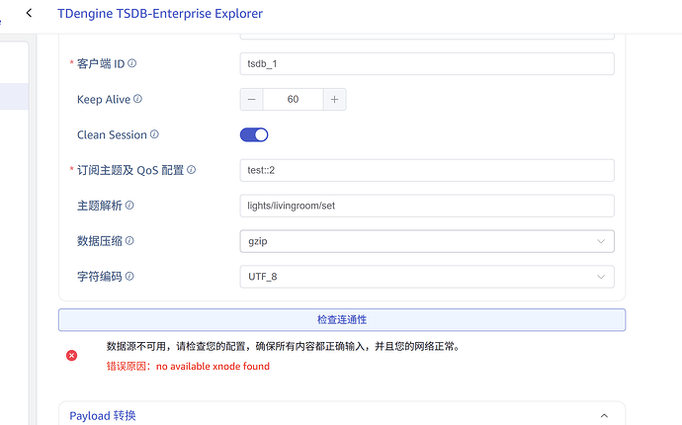Click the back arrow in the header
Viewport: 682px width, 425px height.
click(29, 13)
